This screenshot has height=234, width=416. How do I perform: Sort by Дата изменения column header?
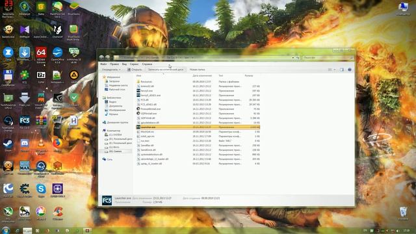pos(202,76)
